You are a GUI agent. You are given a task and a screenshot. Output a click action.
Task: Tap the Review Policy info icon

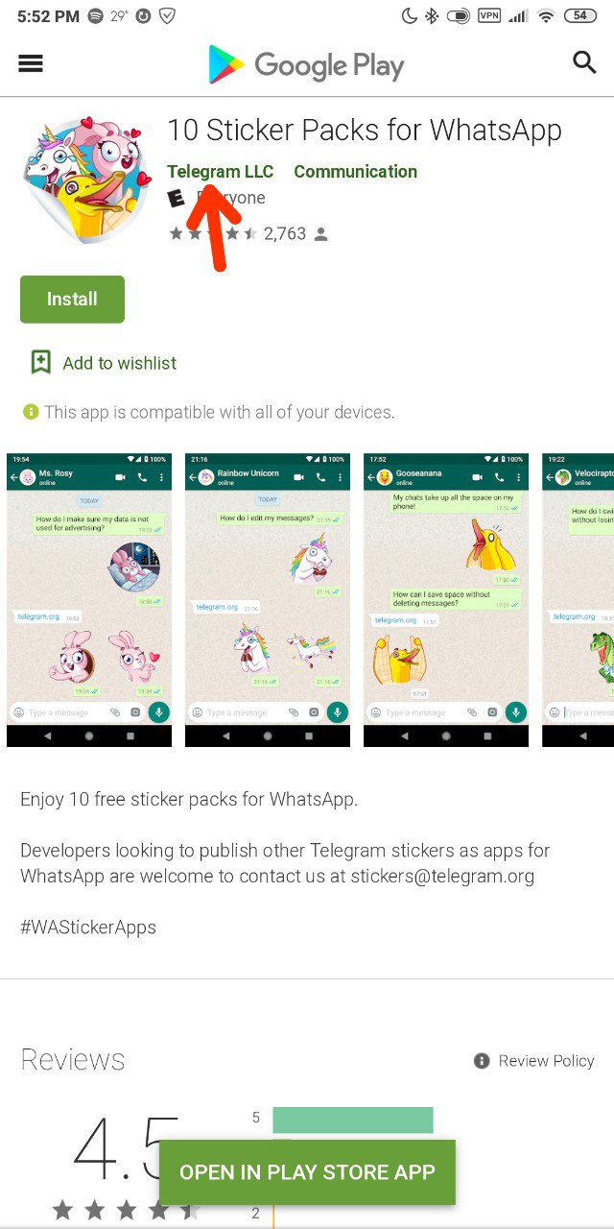[x=482, y=1061]
